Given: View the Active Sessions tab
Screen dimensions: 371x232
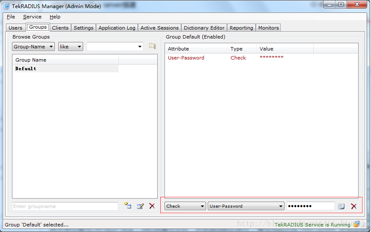Looking at the screenshot, I should (159, 28).
